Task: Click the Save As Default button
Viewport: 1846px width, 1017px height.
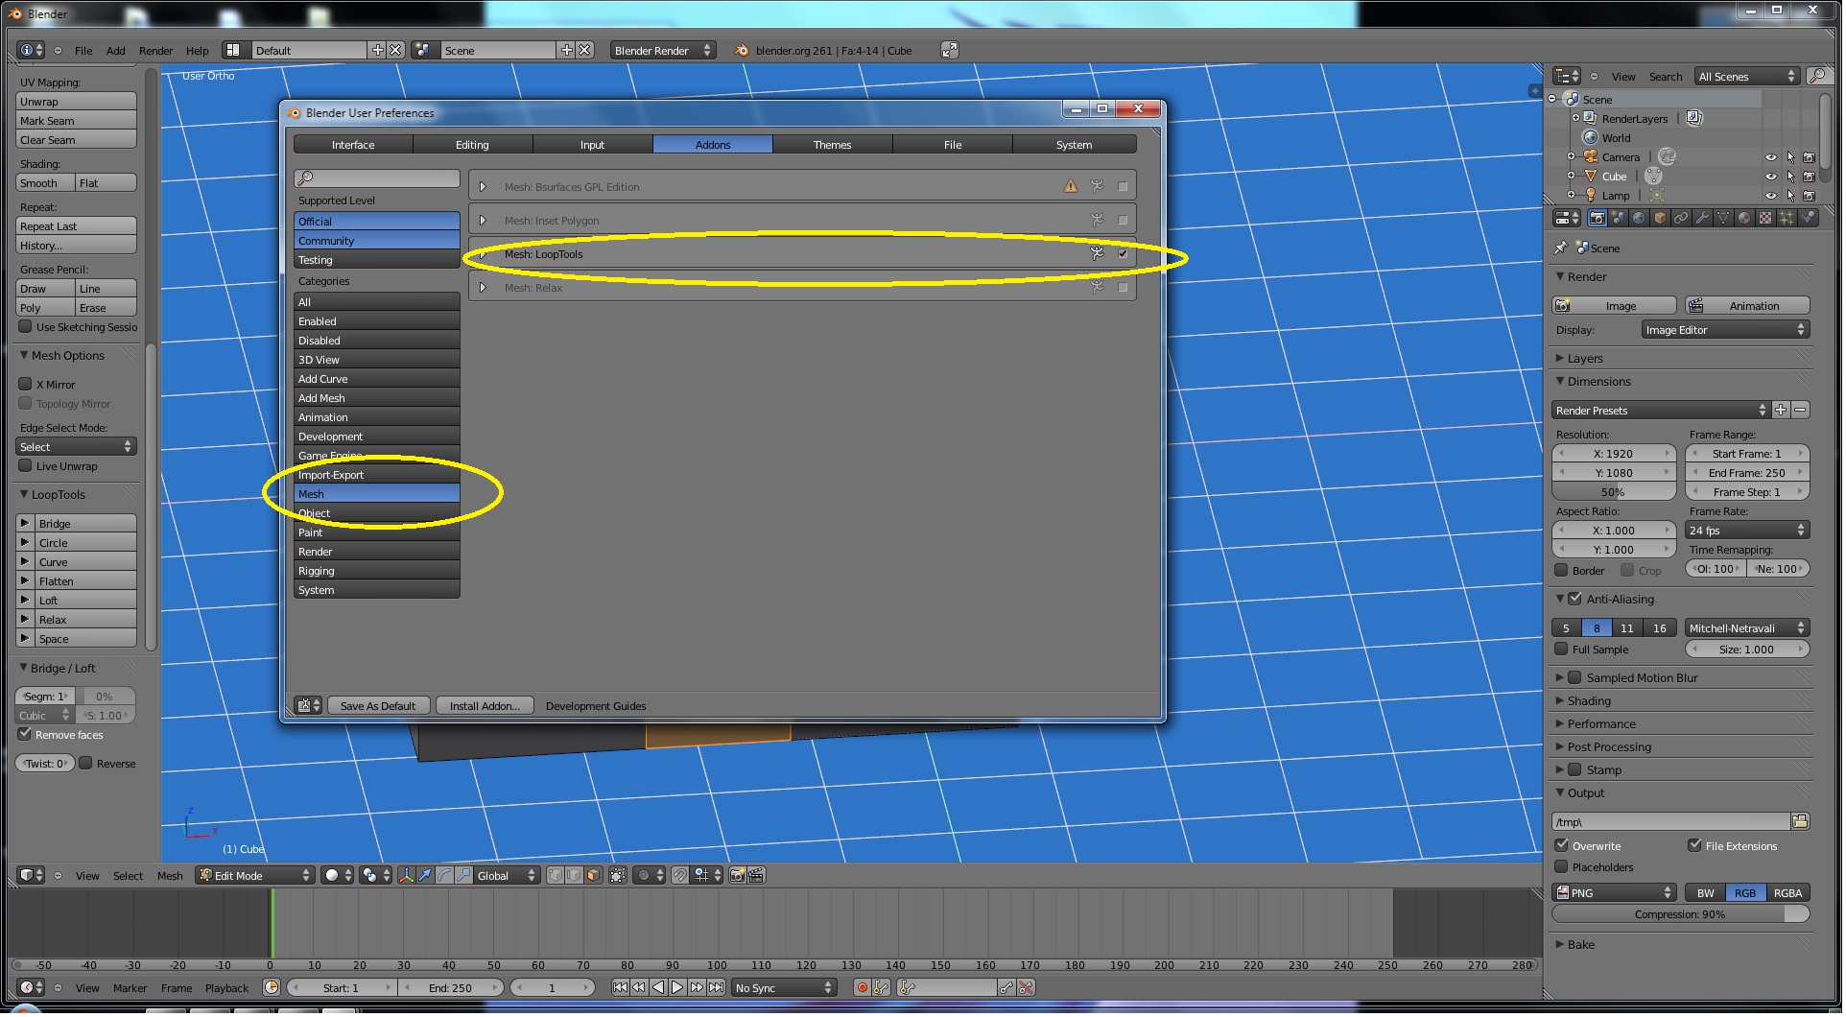Action: coord(377,707)
